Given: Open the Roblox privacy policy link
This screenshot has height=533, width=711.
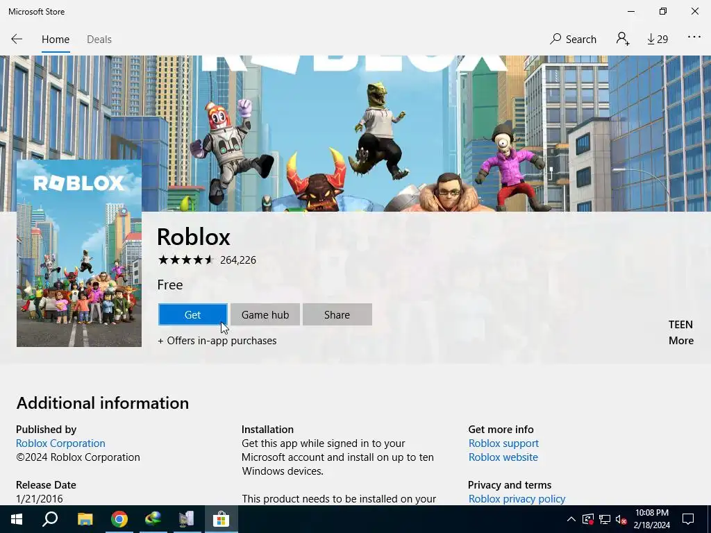Looking at the screenshot, I should [517, 498].
